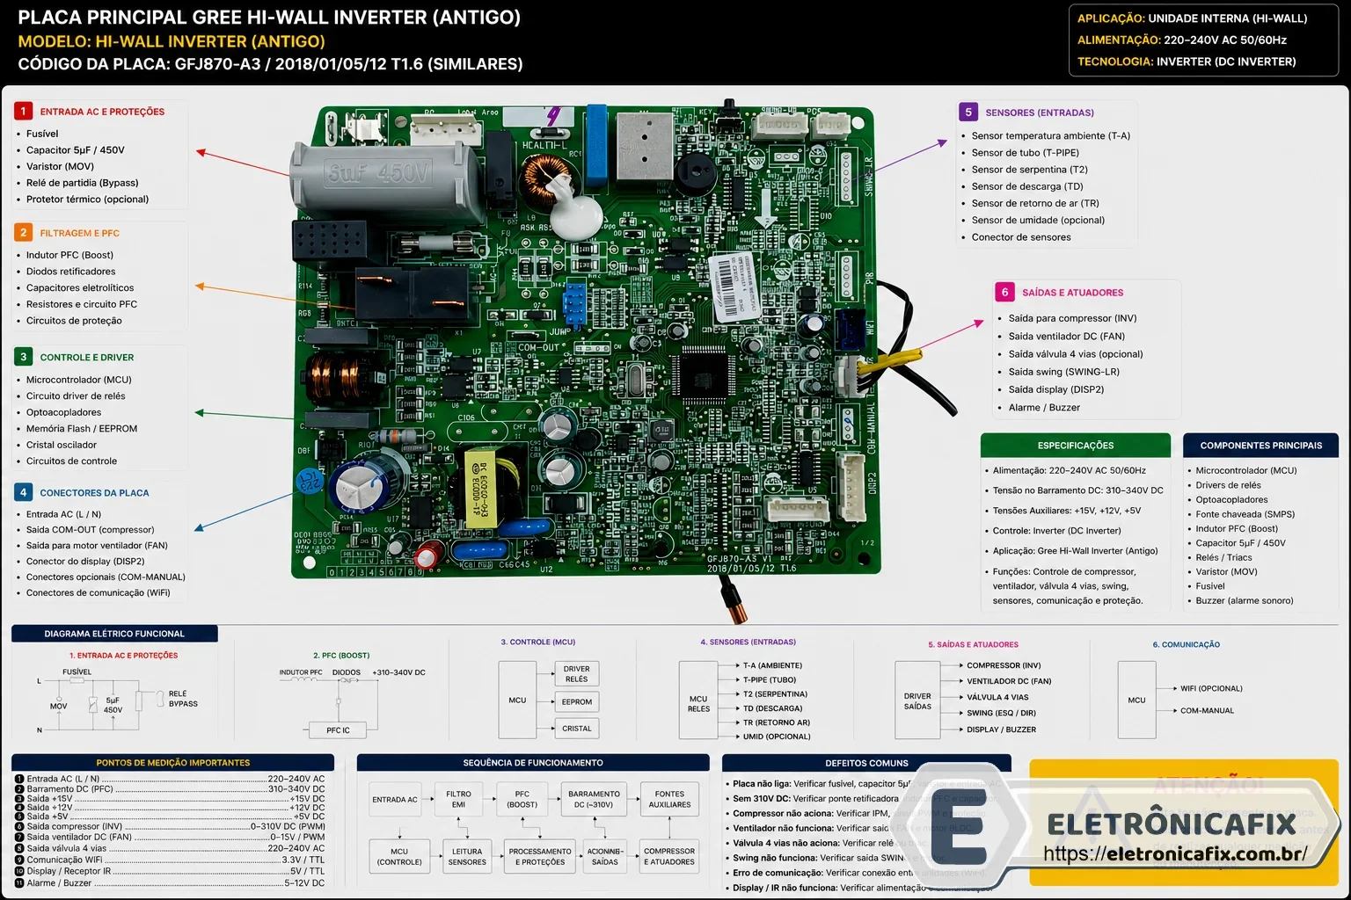Click 'Saída ventilador DC (FAN)' measurement row
The image size is (1351, 900).
[170, 837]
